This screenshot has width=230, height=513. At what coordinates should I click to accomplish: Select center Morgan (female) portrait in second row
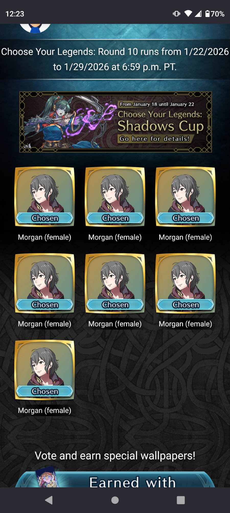(x=115, y=283)
